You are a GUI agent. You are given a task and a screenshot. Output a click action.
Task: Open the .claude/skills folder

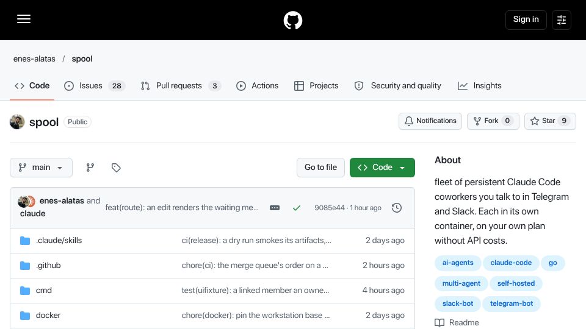click(59, 241)
